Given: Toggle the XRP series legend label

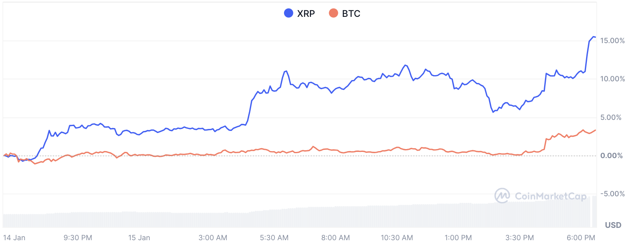Looking at the screenshot, I should (306, 14).
